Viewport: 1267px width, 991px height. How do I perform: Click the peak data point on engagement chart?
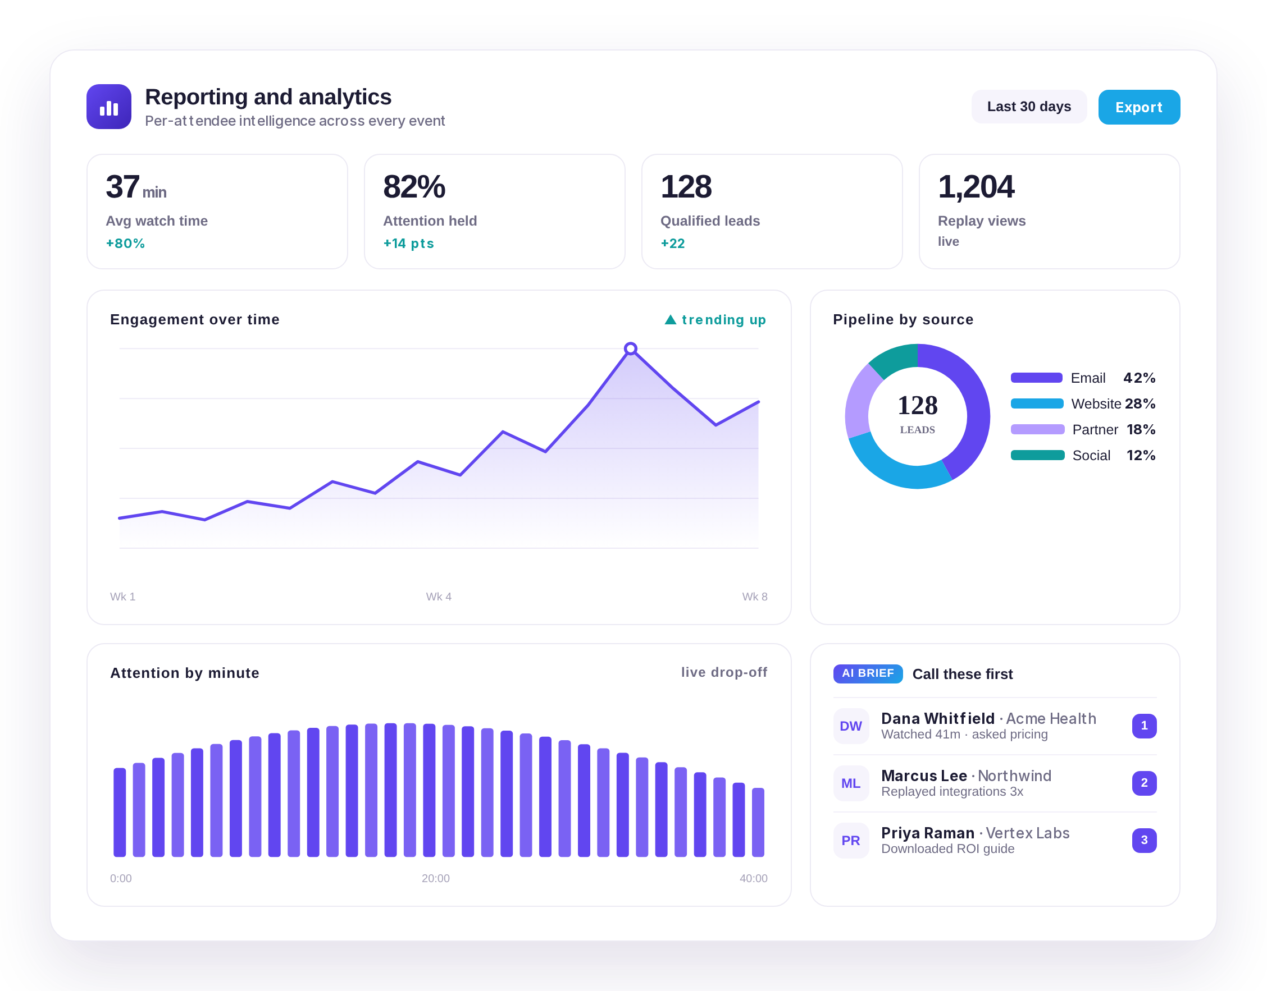pos(630,348)
